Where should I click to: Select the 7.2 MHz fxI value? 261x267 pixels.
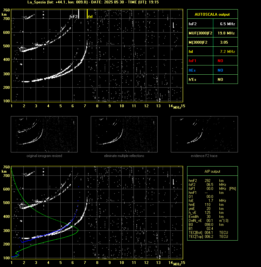click(x=227, y=52)
